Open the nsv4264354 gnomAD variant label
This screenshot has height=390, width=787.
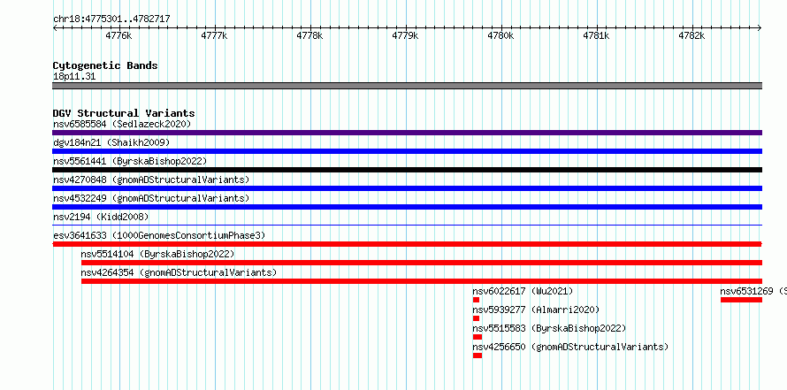pyautogui.click(x=179, y=272)
